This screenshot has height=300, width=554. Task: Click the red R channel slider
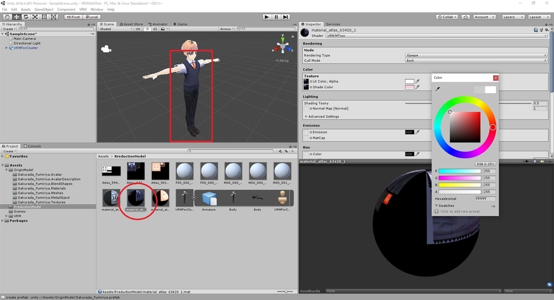(x=460, y=171)
